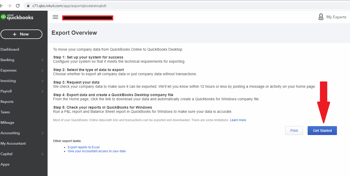Click the Step 2: Select the type heading

coord(89,70)
